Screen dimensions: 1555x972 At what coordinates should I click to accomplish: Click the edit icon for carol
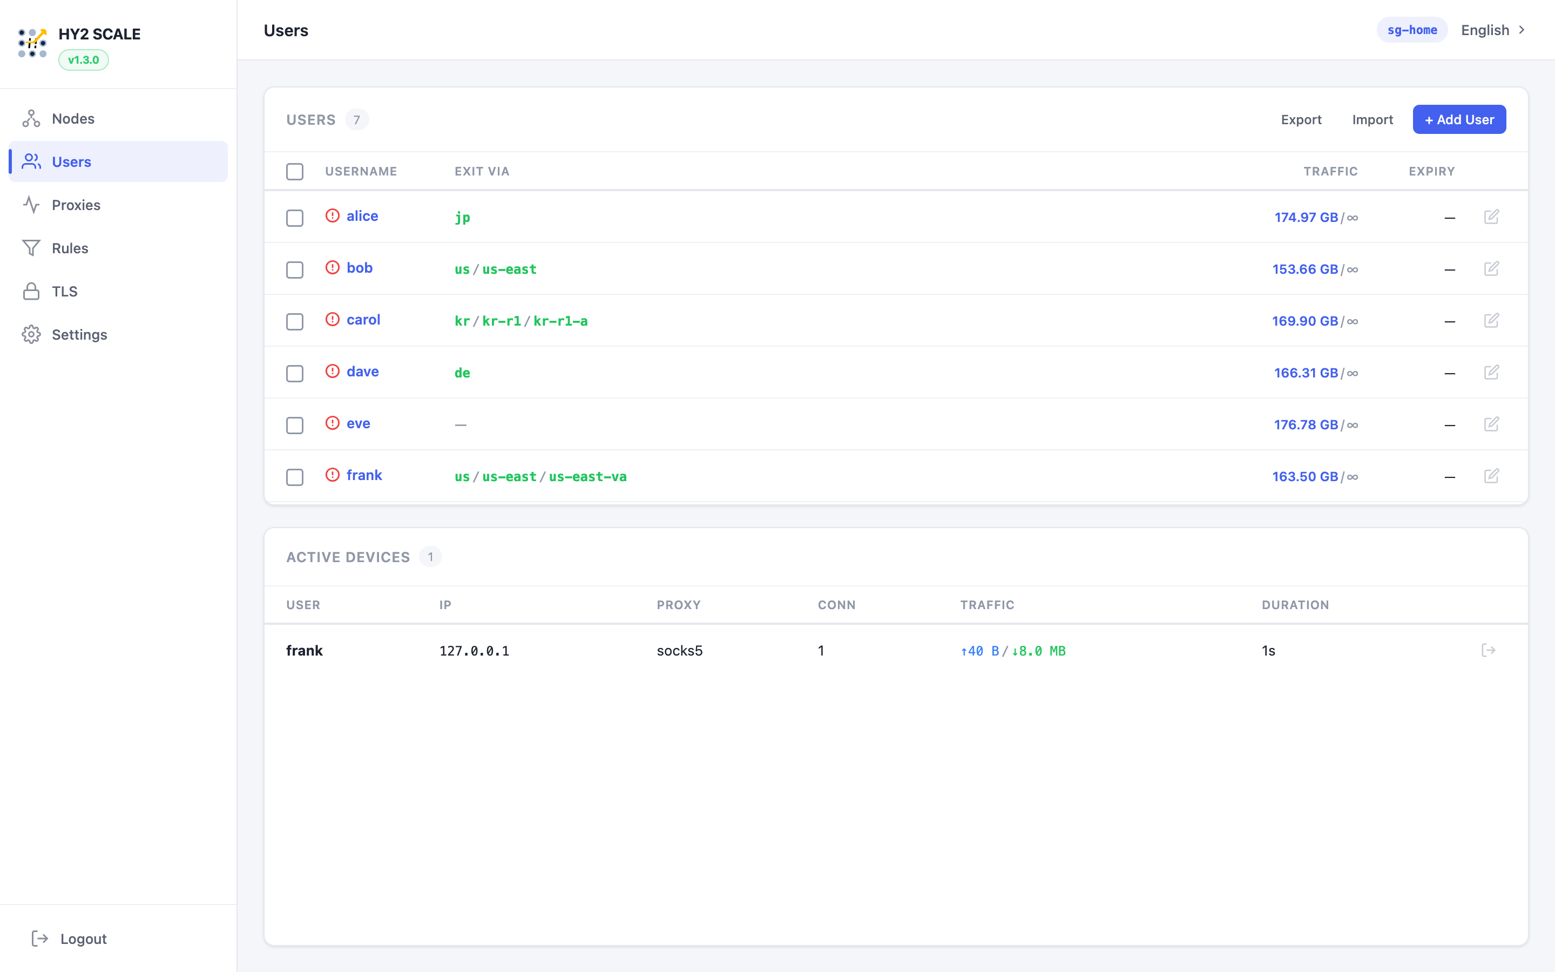(1491, 320)
